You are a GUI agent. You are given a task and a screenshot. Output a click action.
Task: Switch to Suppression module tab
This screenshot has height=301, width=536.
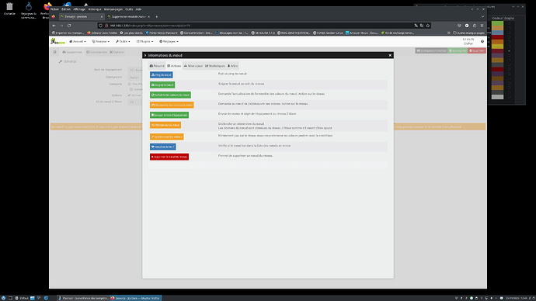128,17
